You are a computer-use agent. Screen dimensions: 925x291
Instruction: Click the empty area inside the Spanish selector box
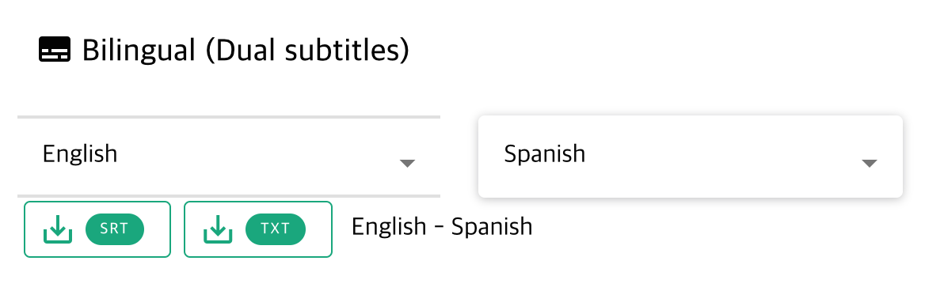tap(720, 157)
